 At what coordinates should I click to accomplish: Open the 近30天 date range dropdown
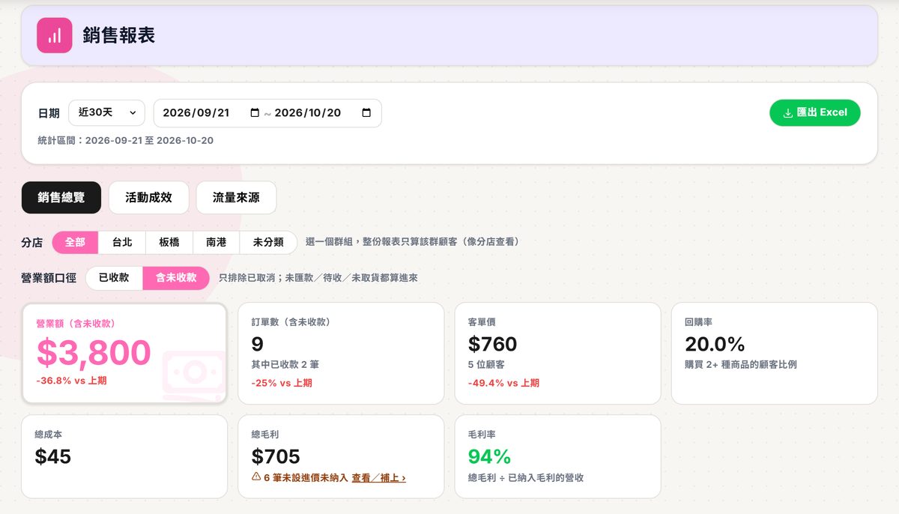(107, 112)
